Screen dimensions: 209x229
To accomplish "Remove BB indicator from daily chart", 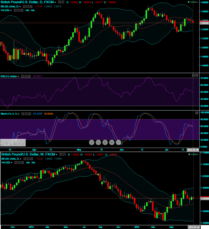I will (31, 6).
